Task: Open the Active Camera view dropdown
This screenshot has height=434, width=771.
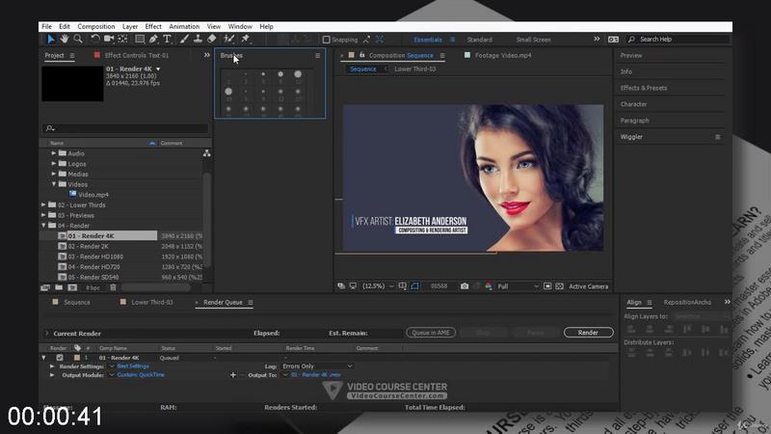Action: 589,285
